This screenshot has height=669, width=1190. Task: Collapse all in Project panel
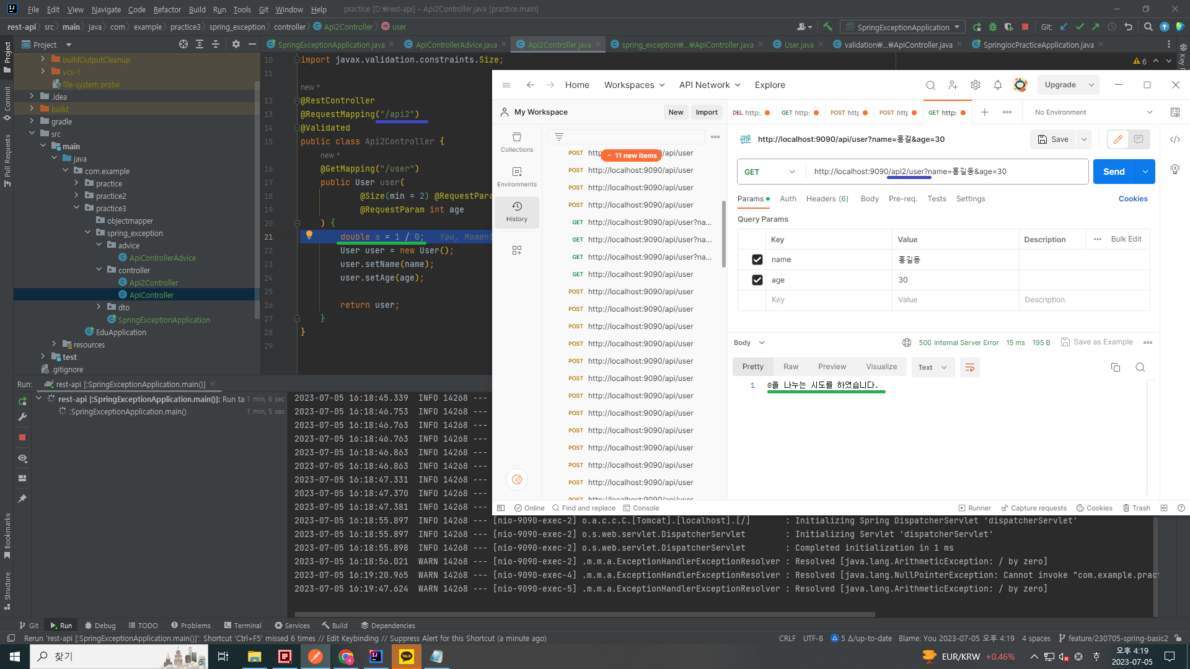tap(216, 44)
